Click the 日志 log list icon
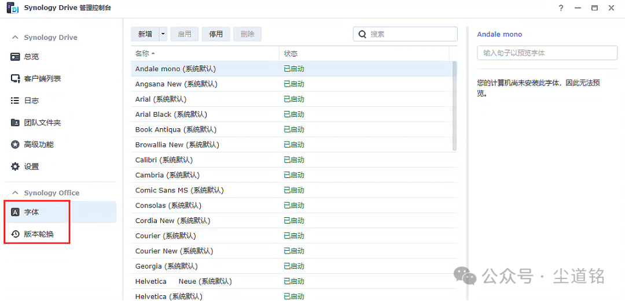Viewport: 625px width, 301px height. point(16,101)
